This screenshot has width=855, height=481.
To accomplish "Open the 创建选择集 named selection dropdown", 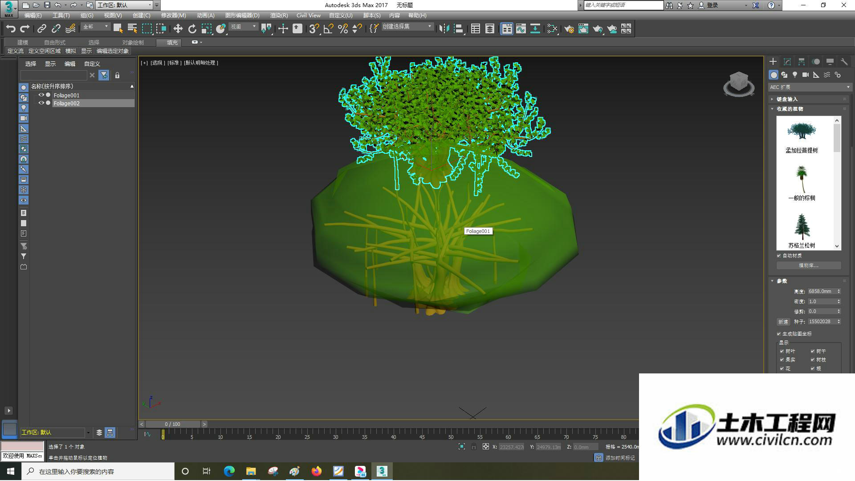I will (x=407, y=27).
